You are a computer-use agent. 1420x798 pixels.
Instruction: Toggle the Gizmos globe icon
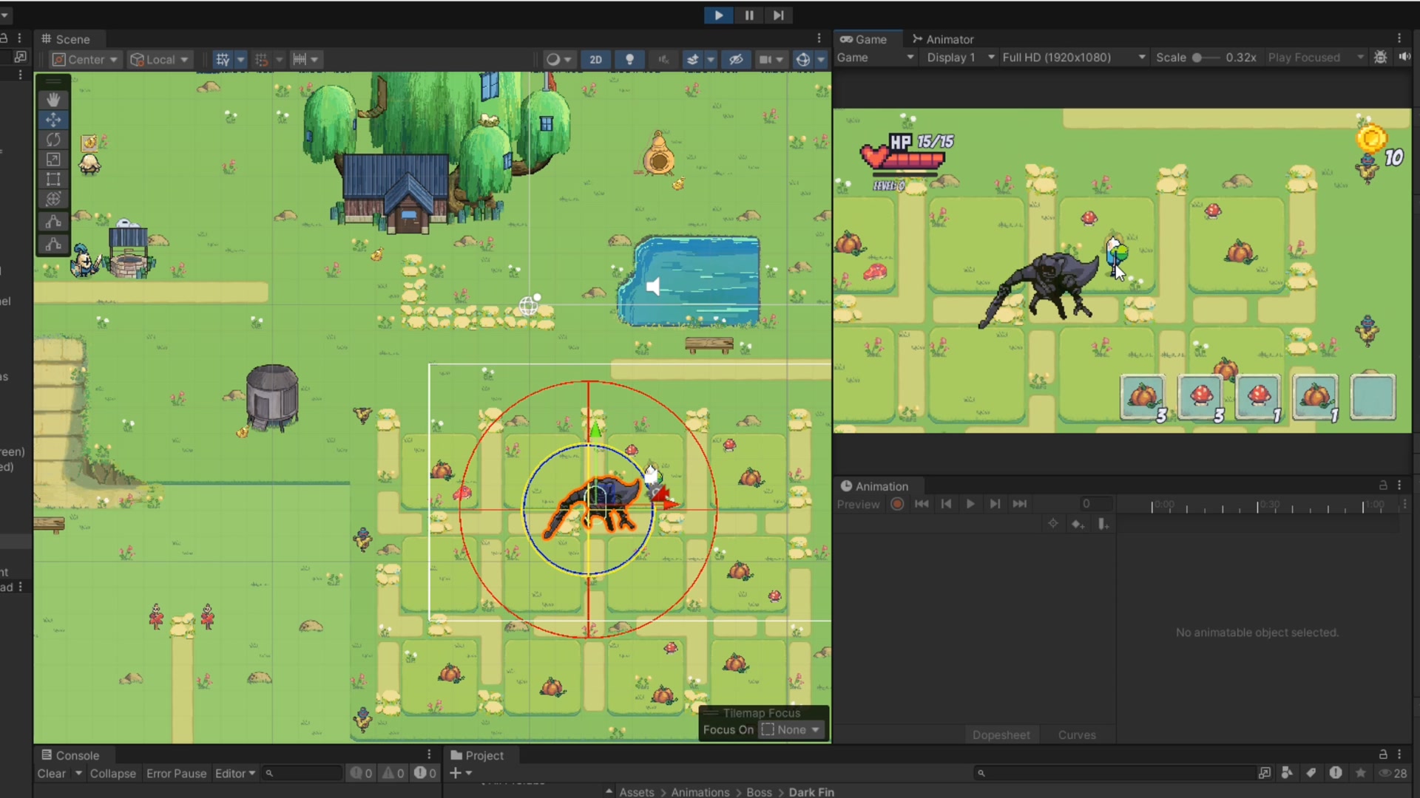(x=802, y=59)
